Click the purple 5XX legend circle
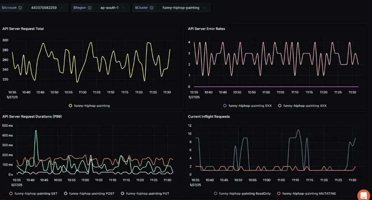 (x=225, y=106)
